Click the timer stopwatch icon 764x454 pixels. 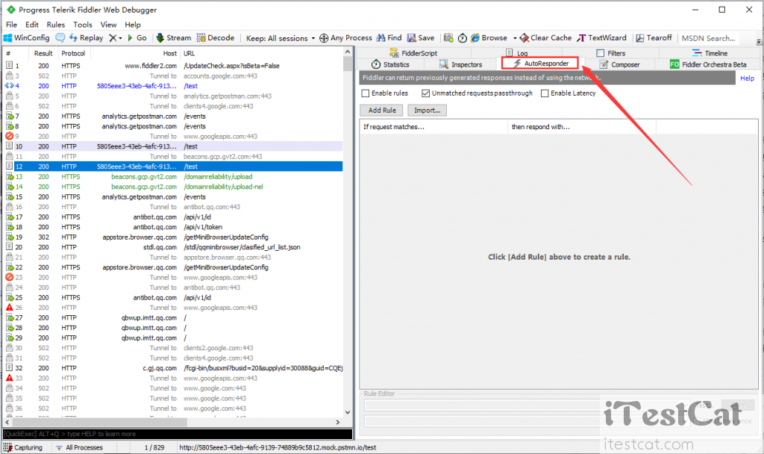(463, 38)
